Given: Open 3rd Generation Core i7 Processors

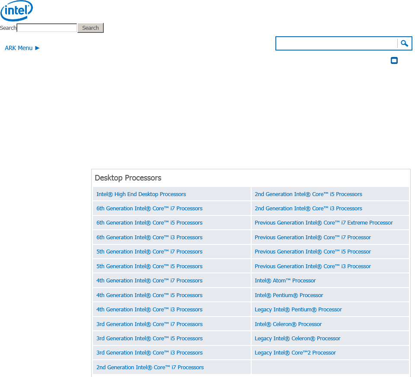Looking at the screenshot, I should [150, 324].
